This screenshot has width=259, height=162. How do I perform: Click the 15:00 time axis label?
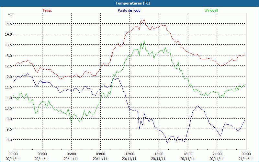pos(159,154)
